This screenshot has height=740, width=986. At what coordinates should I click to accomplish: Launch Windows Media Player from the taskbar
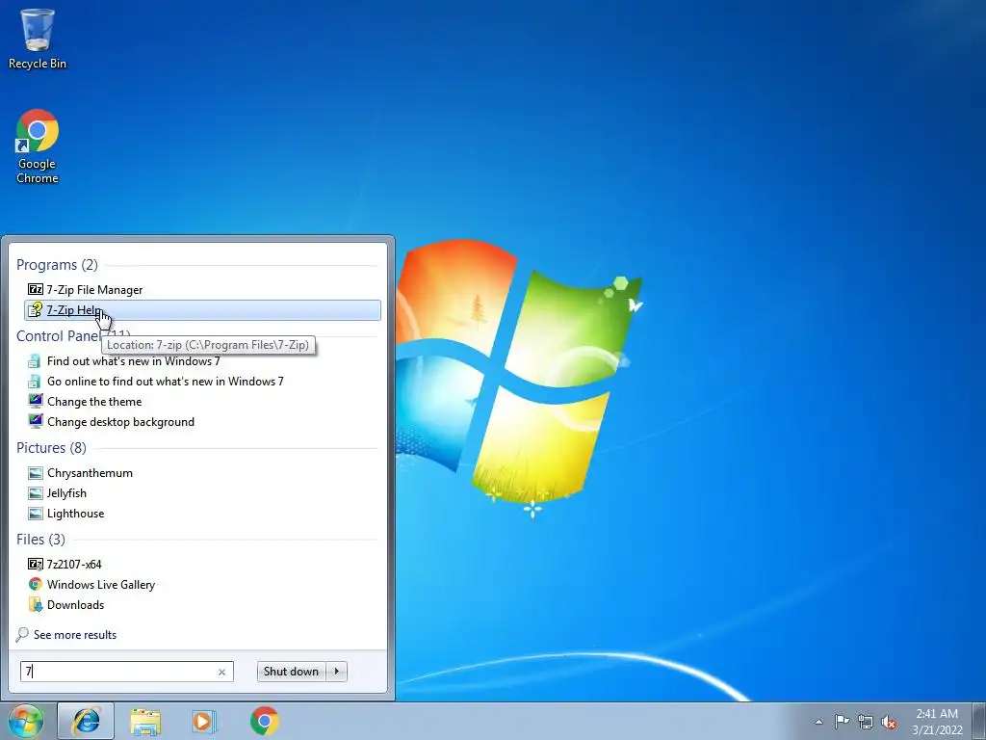click(x=204, y=721)
